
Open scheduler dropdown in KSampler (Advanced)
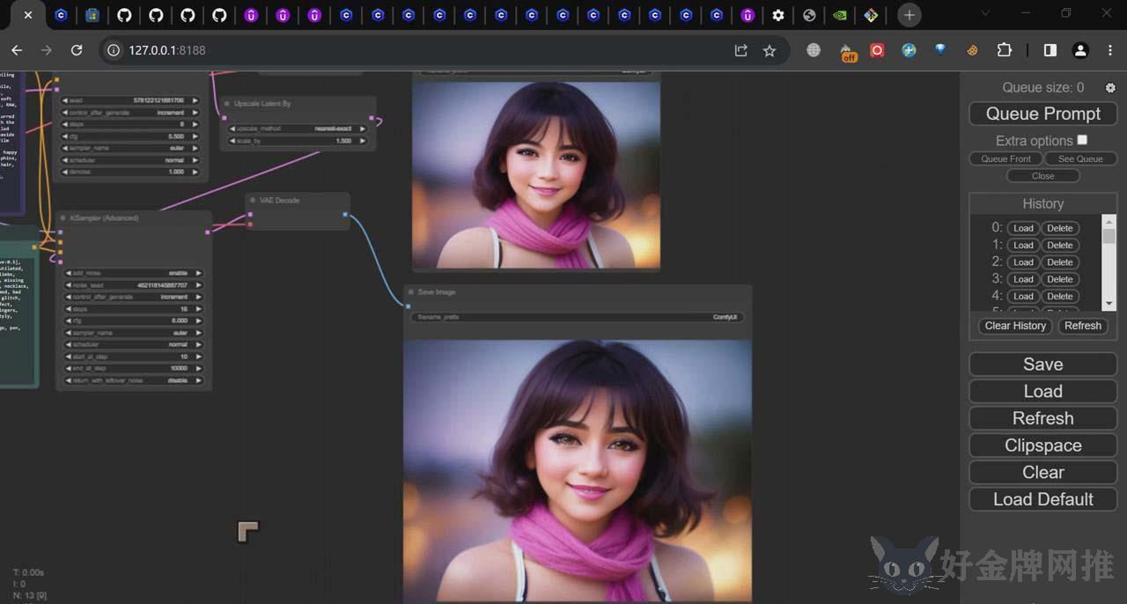click(x=132, y=344)
